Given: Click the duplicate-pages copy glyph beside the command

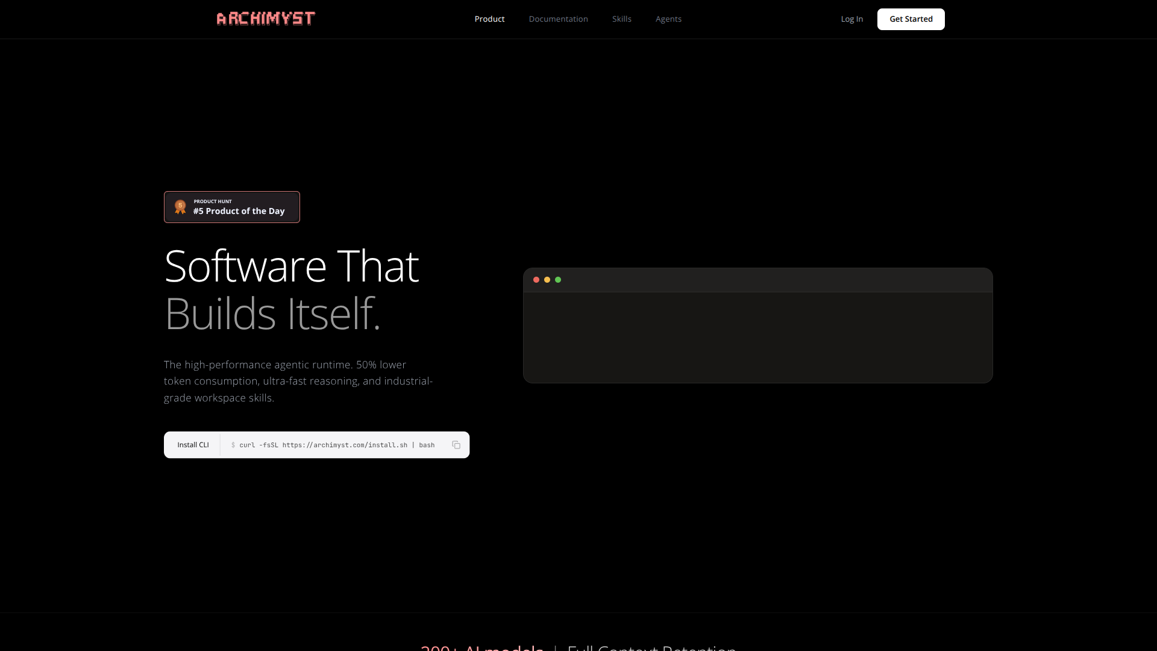Looking at the screenshot, I should 456,445.
